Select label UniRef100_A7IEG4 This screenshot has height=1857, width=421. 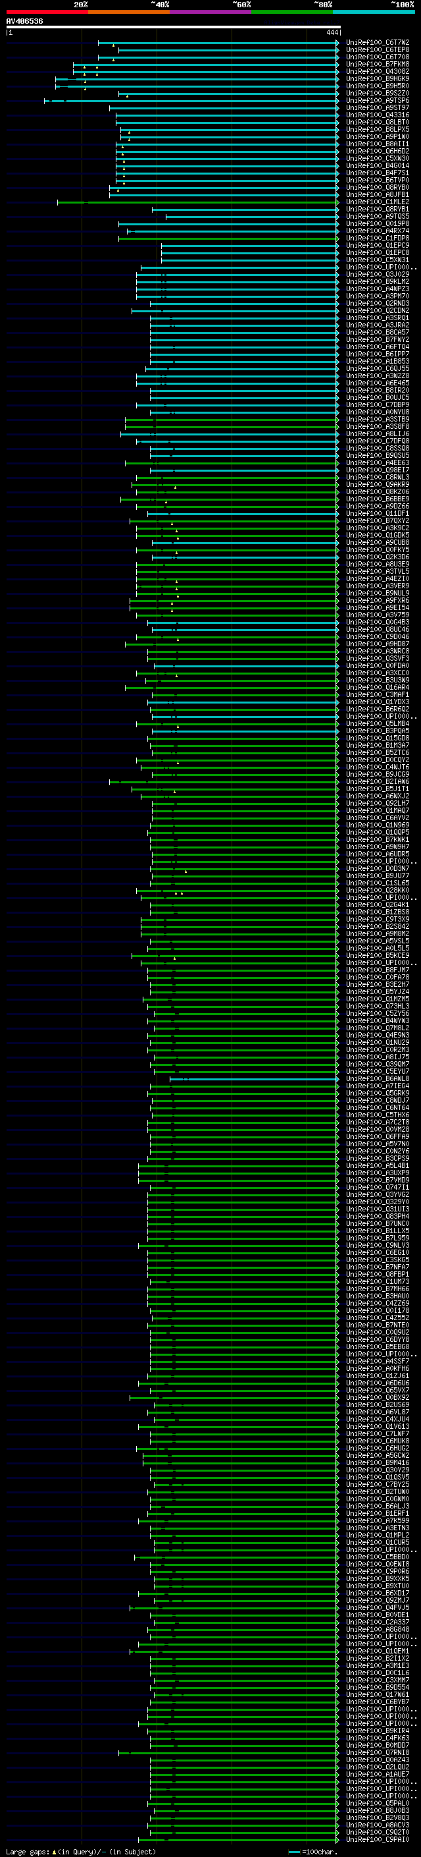[378, 1086]
